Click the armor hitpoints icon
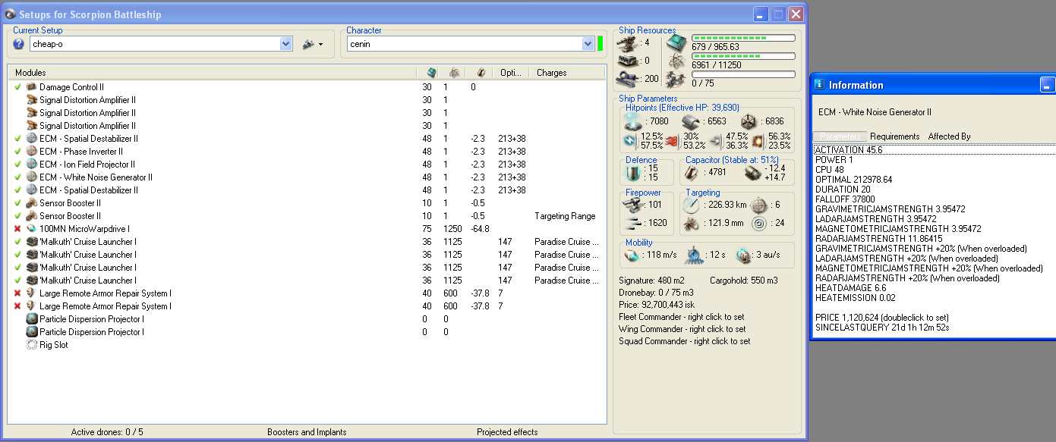 pyautogui.click(x=689, y=121)
